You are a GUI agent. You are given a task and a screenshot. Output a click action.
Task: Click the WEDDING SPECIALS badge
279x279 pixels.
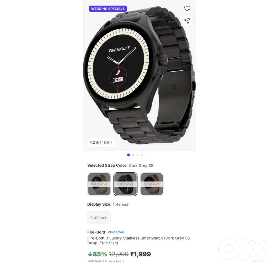tap(108, 9)
